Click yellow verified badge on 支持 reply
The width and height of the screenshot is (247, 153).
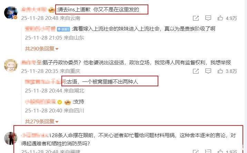[x=60, y=102]
